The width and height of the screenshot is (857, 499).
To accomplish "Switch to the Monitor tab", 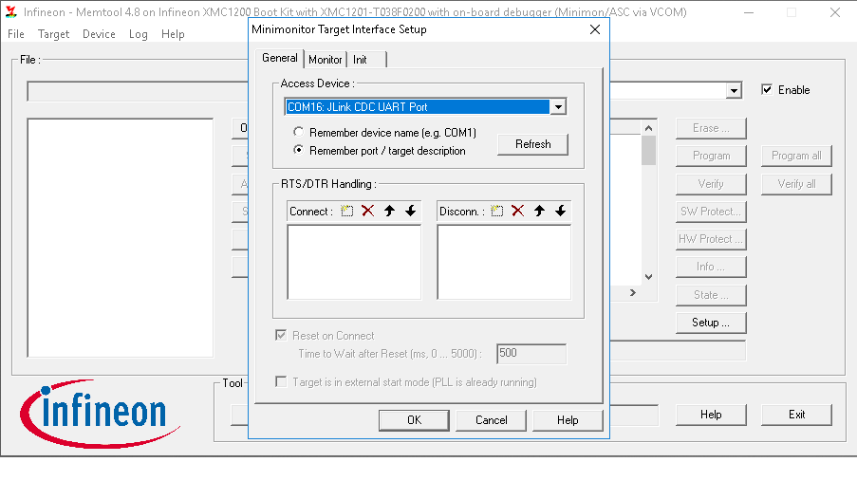I will [326, 60].
